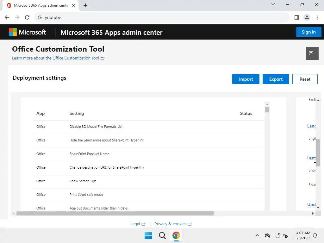Click the Microsoft logo in header

click(x=27, y=32)
